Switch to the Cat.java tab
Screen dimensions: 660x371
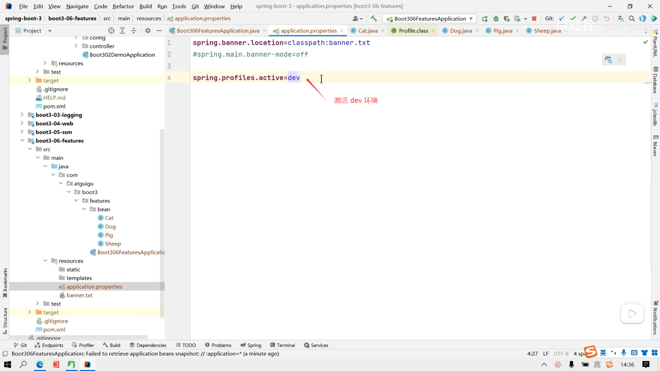(367, 31)
